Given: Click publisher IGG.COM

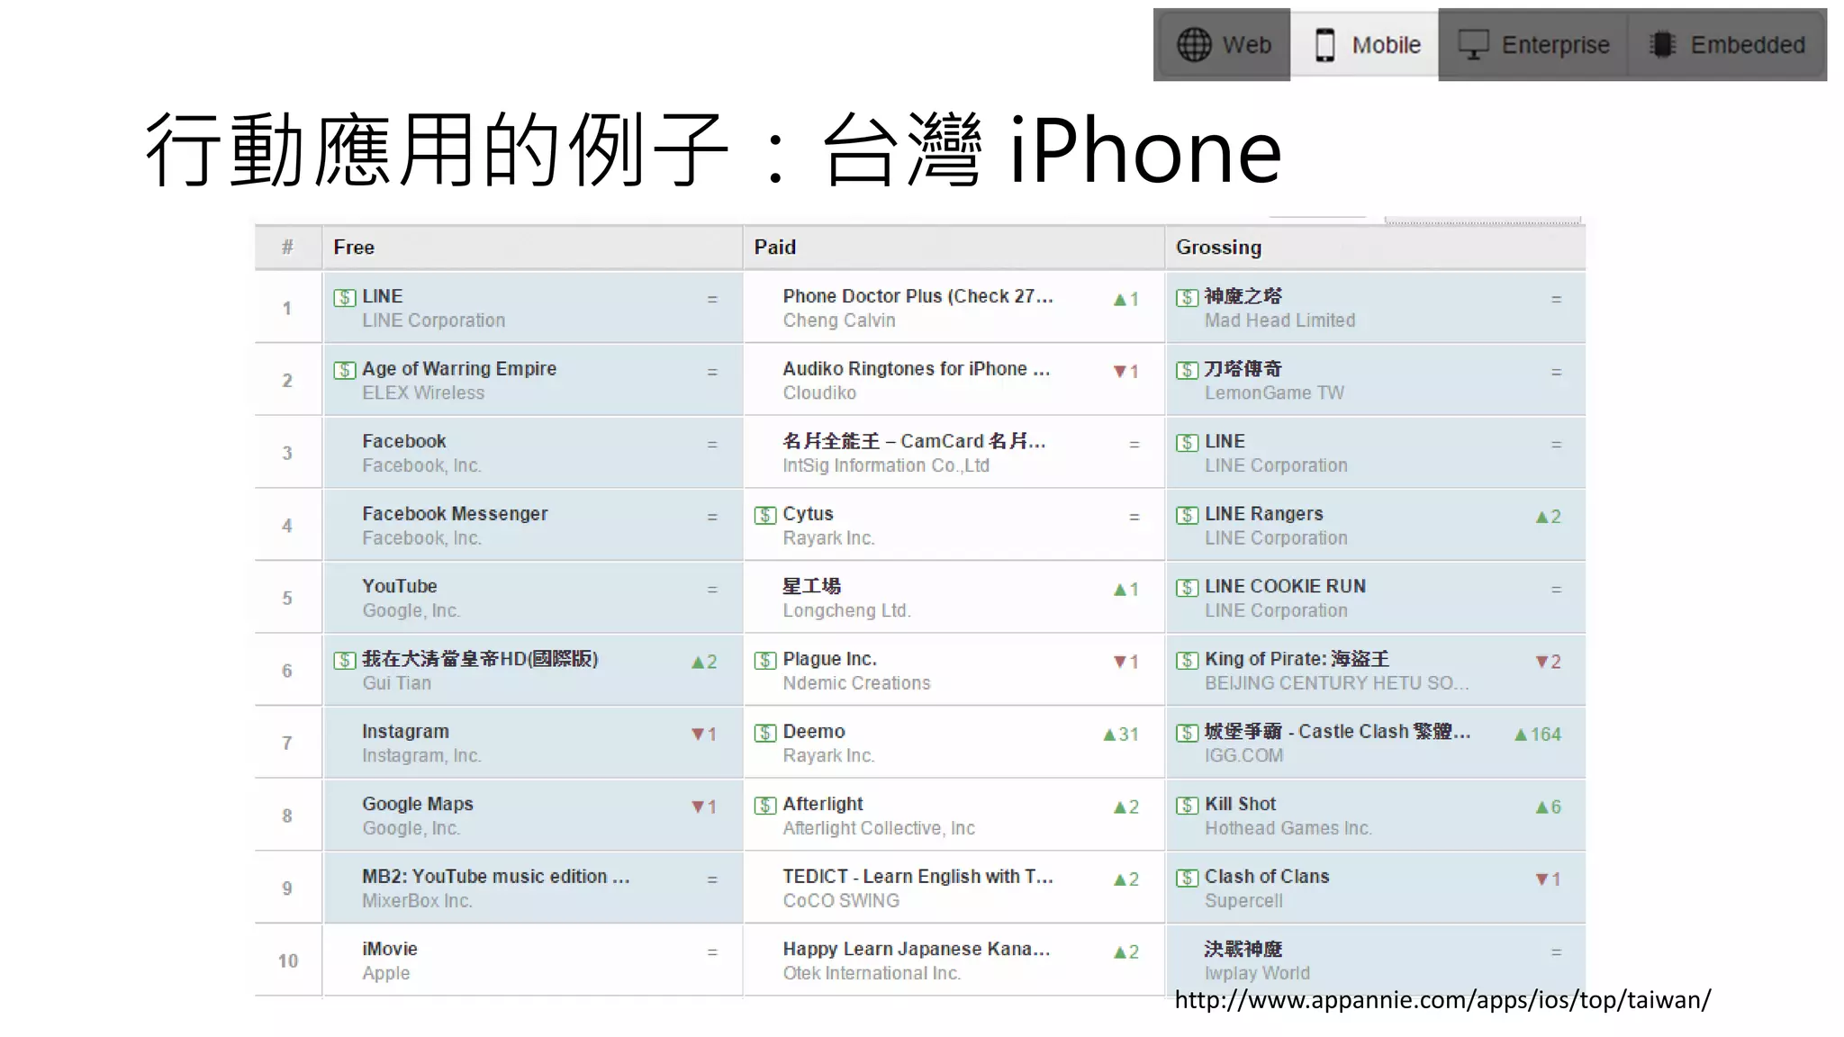Looking at the screenshot, I should pyautogui.click(x=1243, y=756).
